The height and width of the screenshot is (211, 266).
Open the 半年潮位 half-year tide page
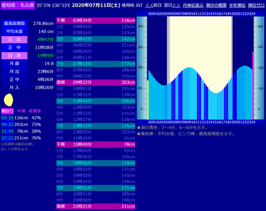tap(237, 5)
